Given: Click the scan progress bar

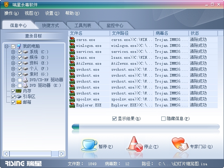Looking at the screenshot, I should pyautogui.click(x=146, y=127).
